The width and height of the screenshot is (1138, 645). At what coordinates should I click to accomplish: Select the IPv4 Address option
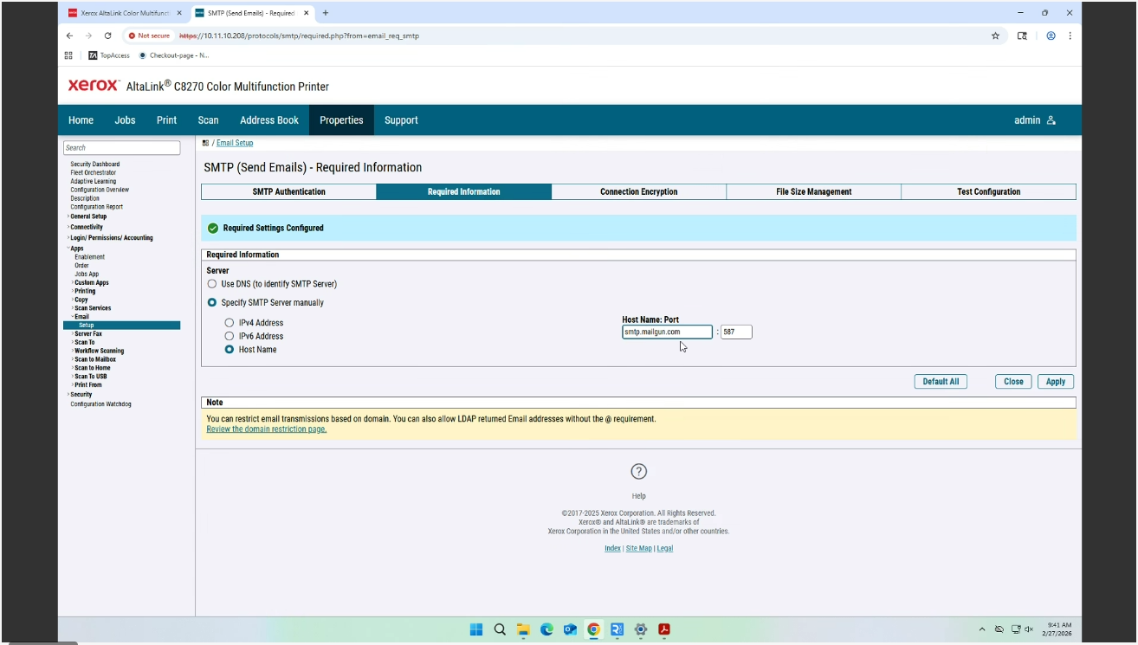pos(228,322)
